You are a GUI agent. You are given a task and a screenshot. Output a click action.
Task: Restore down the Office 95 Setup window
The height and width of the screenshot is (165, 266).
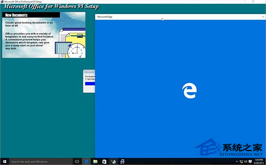(253, 1)
